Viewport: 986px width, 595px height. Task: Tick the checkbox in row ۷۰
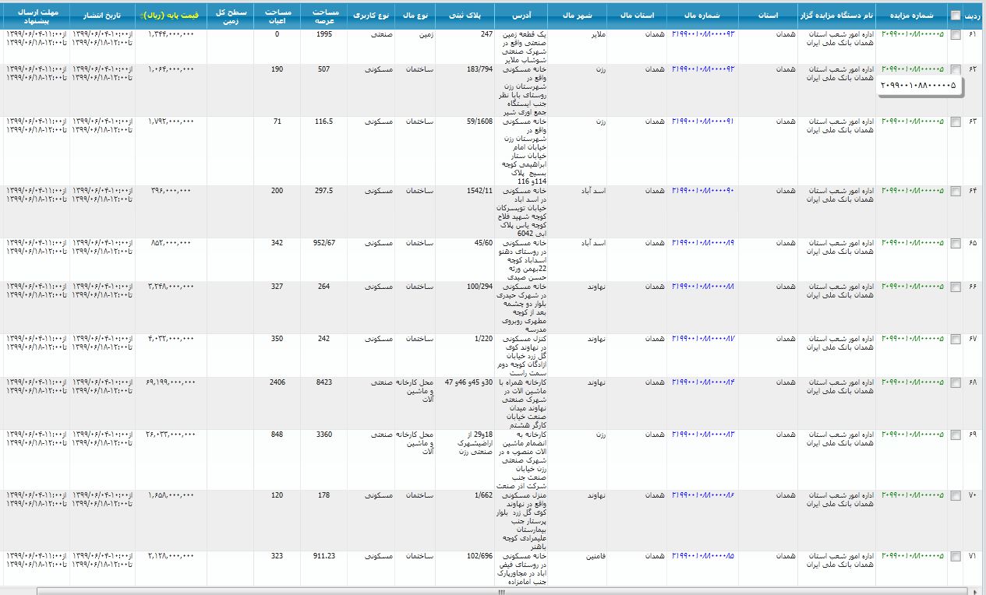956,495
